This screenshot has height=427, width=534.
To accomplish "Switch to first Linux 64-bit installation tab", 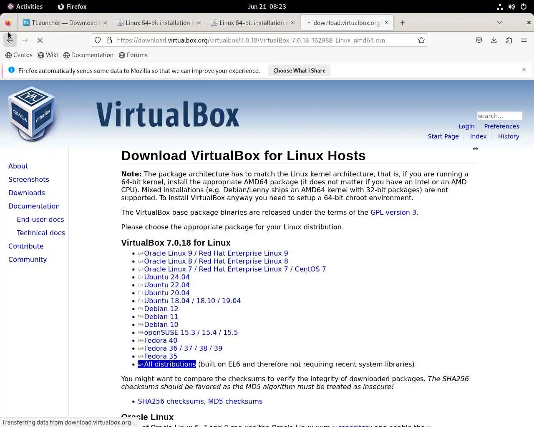I will (159, 23).
